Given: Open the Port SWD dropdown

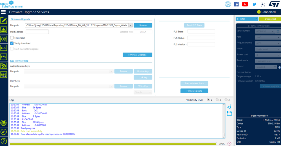Looking at the screenshot, I should 268,38.
